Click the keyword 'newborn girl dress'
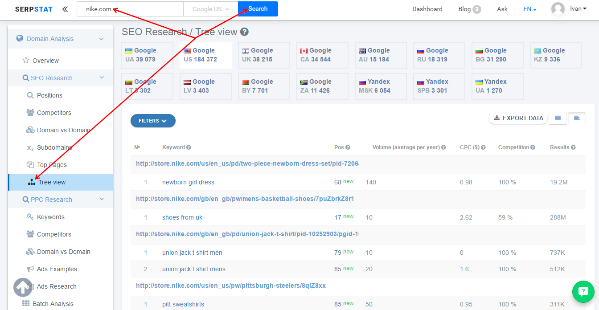599x310 pixels. pyautogui.click(x=188, y=182)
